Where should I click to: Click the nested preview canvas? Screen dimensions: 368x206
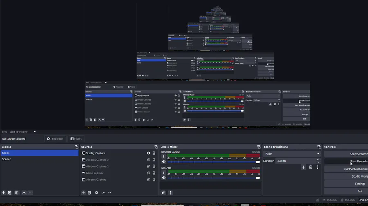(x=197, y=66)
